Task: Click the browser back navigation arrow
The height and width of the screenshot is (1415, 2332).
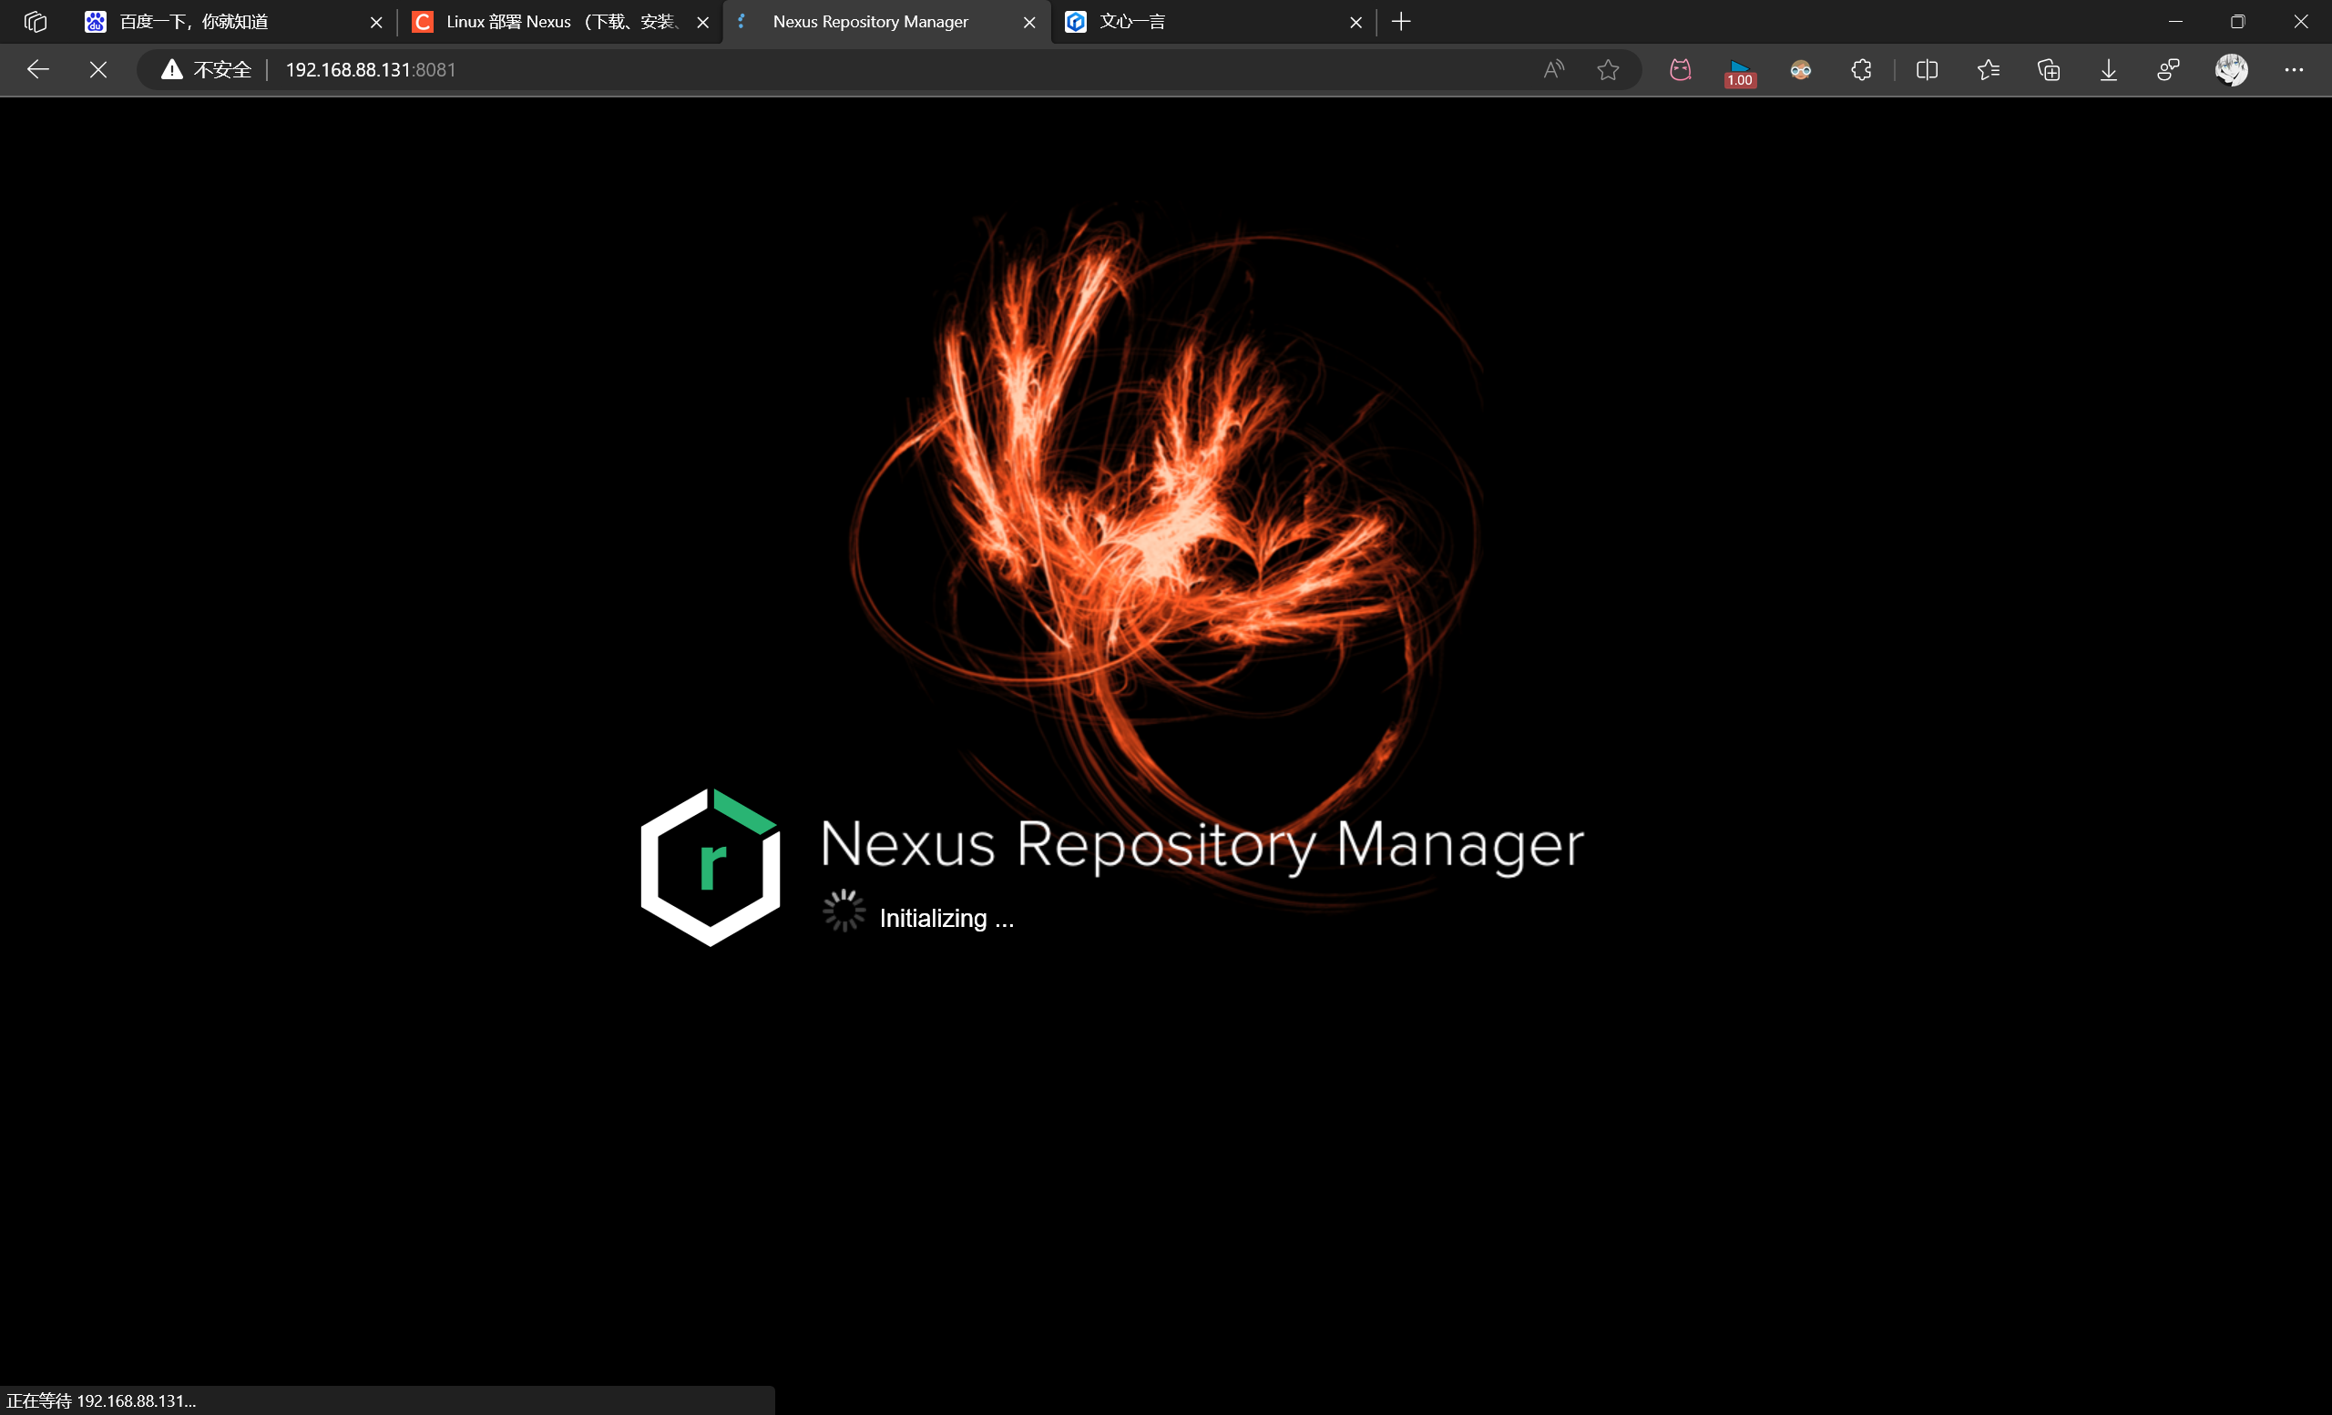Action: coord(36,68)
